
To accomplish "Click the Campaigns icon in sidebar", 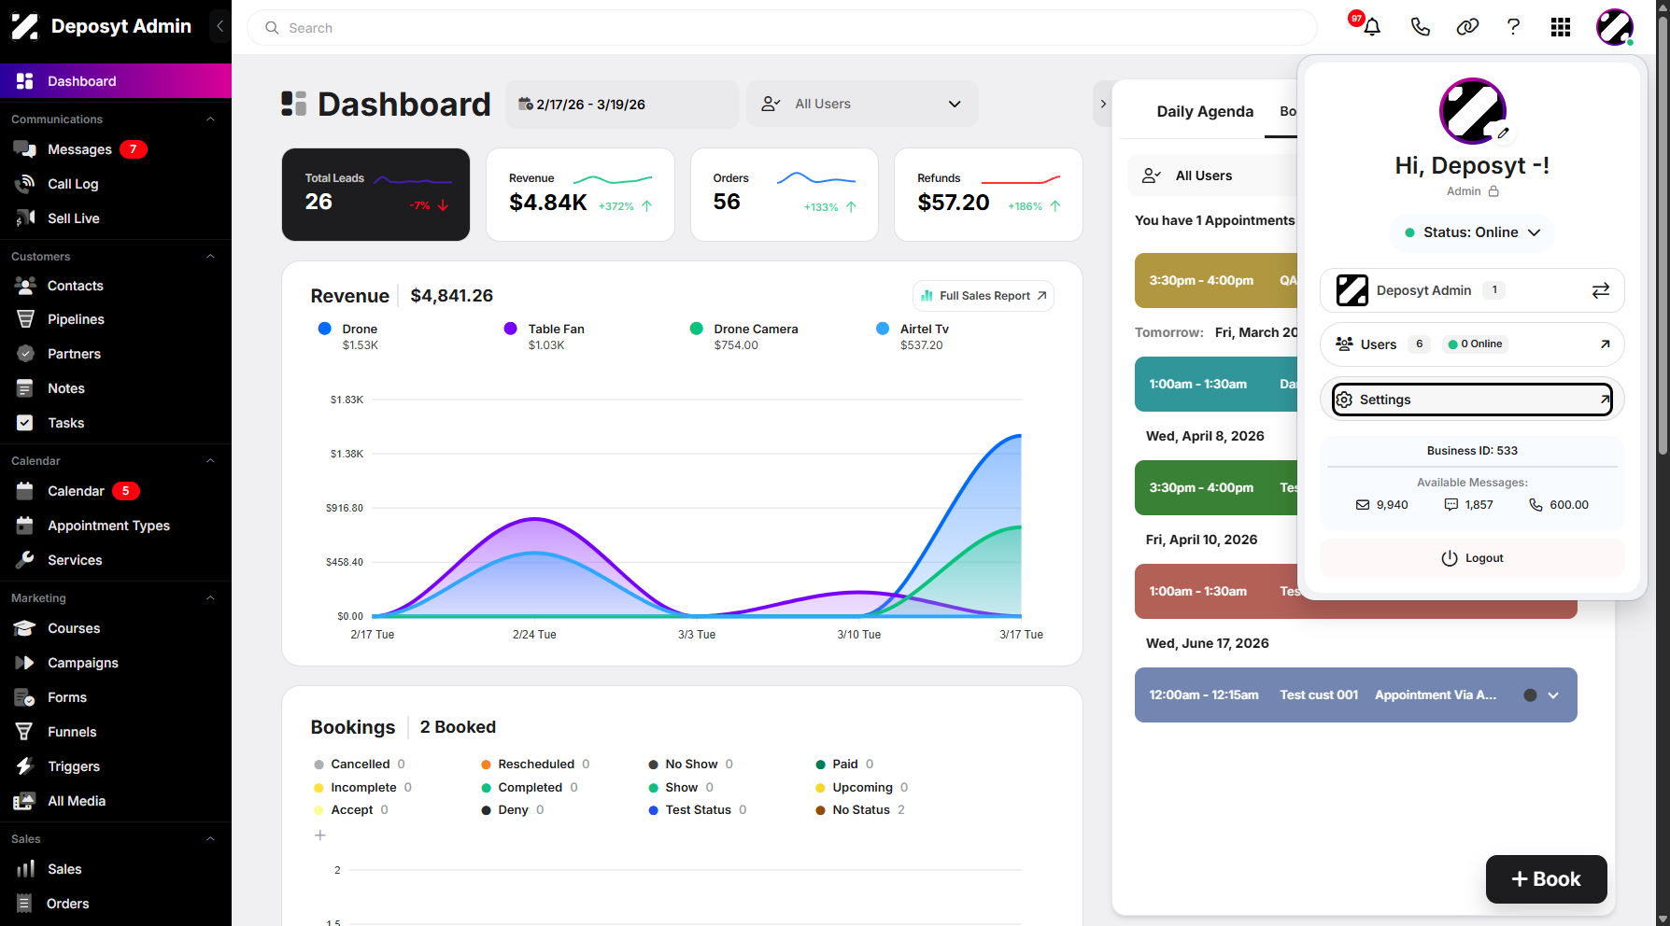I will click(25, 663).
